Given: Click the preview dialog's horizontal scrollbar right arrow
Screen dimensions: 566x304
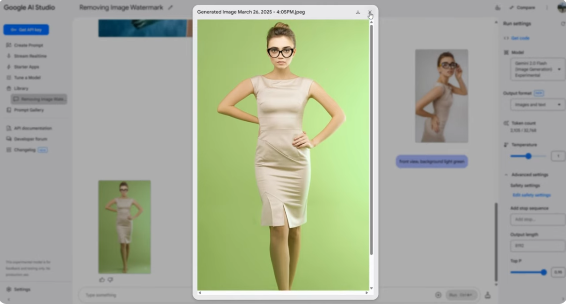Looking at the screenshot, I should pos(367,293).
